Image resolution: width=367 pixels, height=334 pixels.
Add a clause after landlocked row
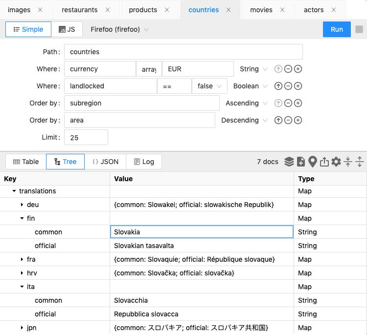[x=298, y=86]
